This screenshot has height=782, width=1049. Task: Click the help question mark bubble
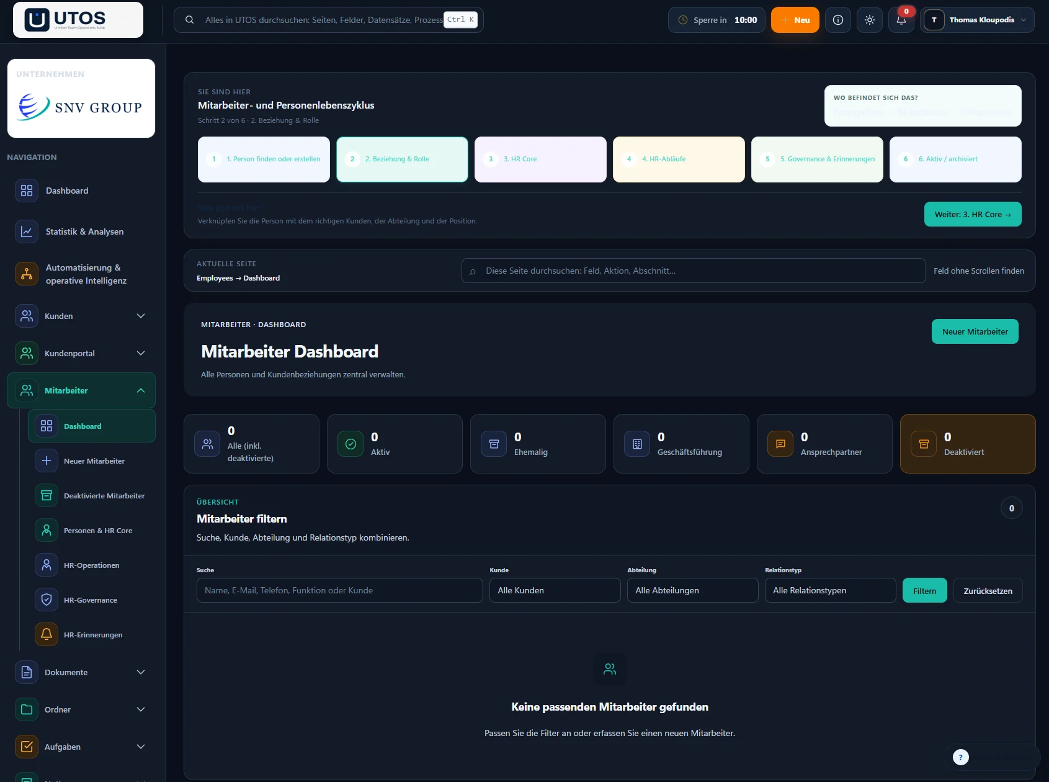(x=961, y=757)
